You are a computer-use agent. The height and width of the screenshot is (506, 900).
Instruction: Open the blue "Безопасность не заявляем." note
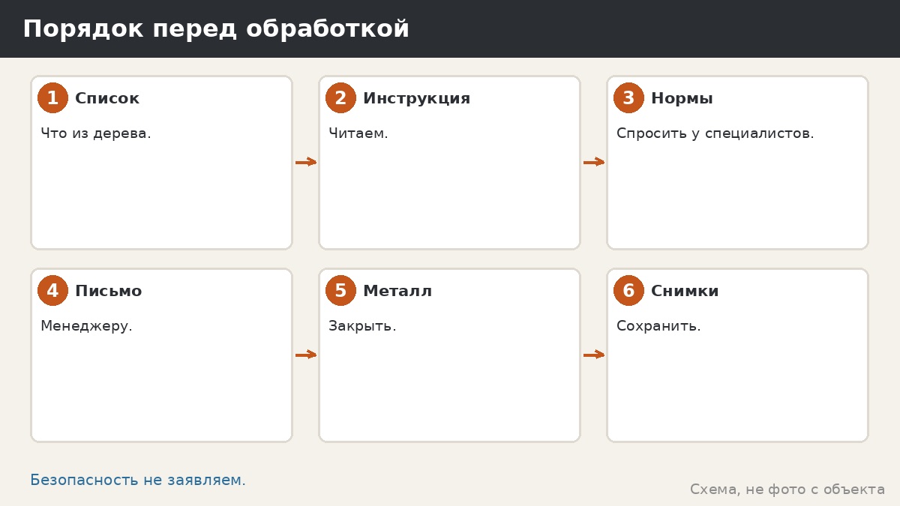138,480
